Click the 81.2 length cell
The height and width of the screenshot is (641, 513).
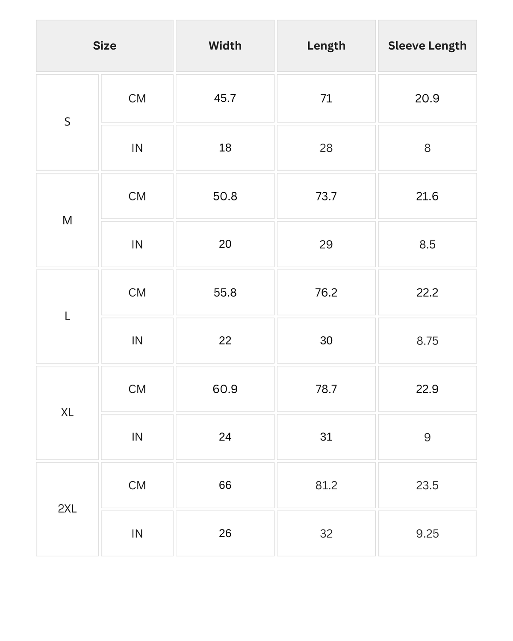point(326,485)
